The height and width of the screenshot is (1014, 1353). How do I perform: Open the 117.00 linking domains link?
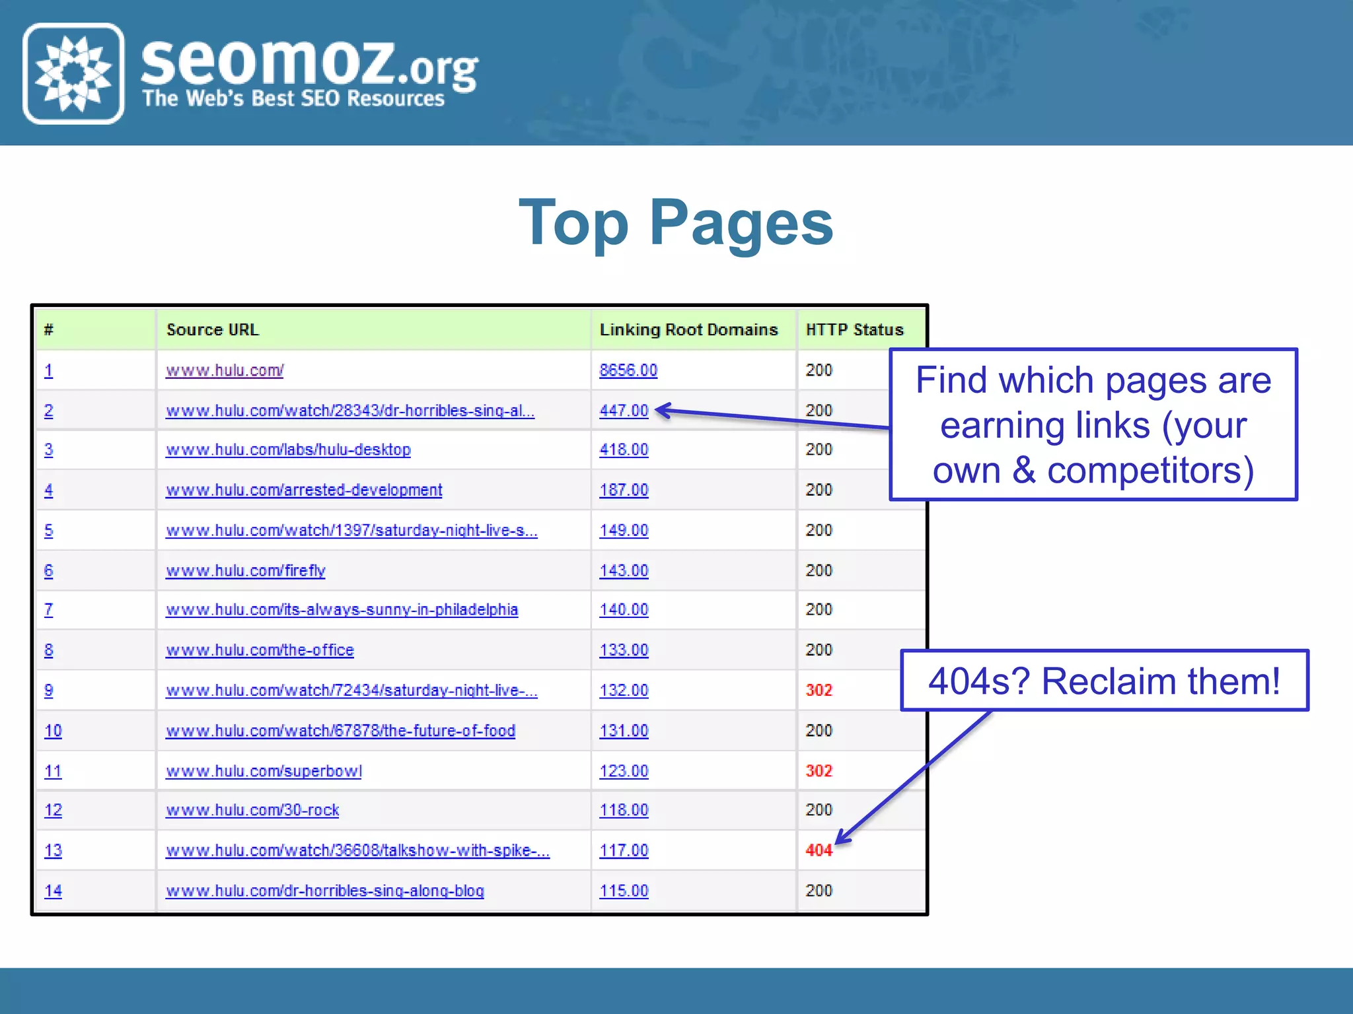[x=624, y=850]
